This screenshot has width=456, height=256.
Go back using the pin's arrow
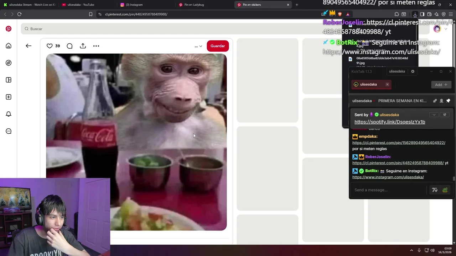pyautogui.click(x=28, y=46)
